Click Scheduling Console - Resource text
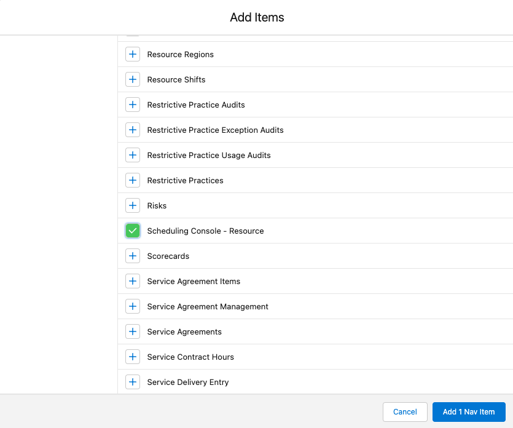This screenshot has width=513, height=428. pos(205,231)
